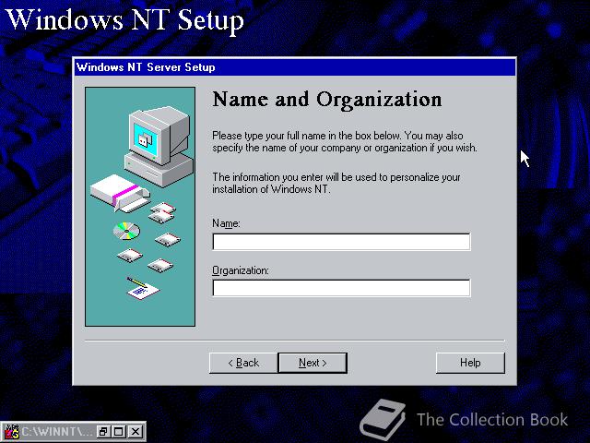The height and width of the screenshot is (443, 590).
Task: Click the minimized C:\WINNT window icon
Action: (11, 432)
